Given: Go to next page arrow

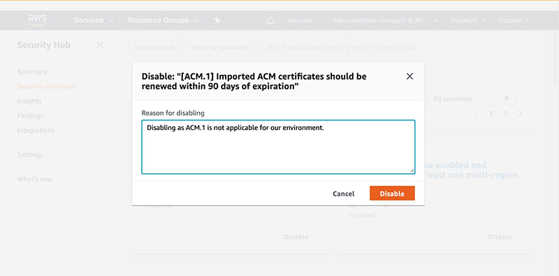Looking at the screenshot, I should (x=520, y=113).
